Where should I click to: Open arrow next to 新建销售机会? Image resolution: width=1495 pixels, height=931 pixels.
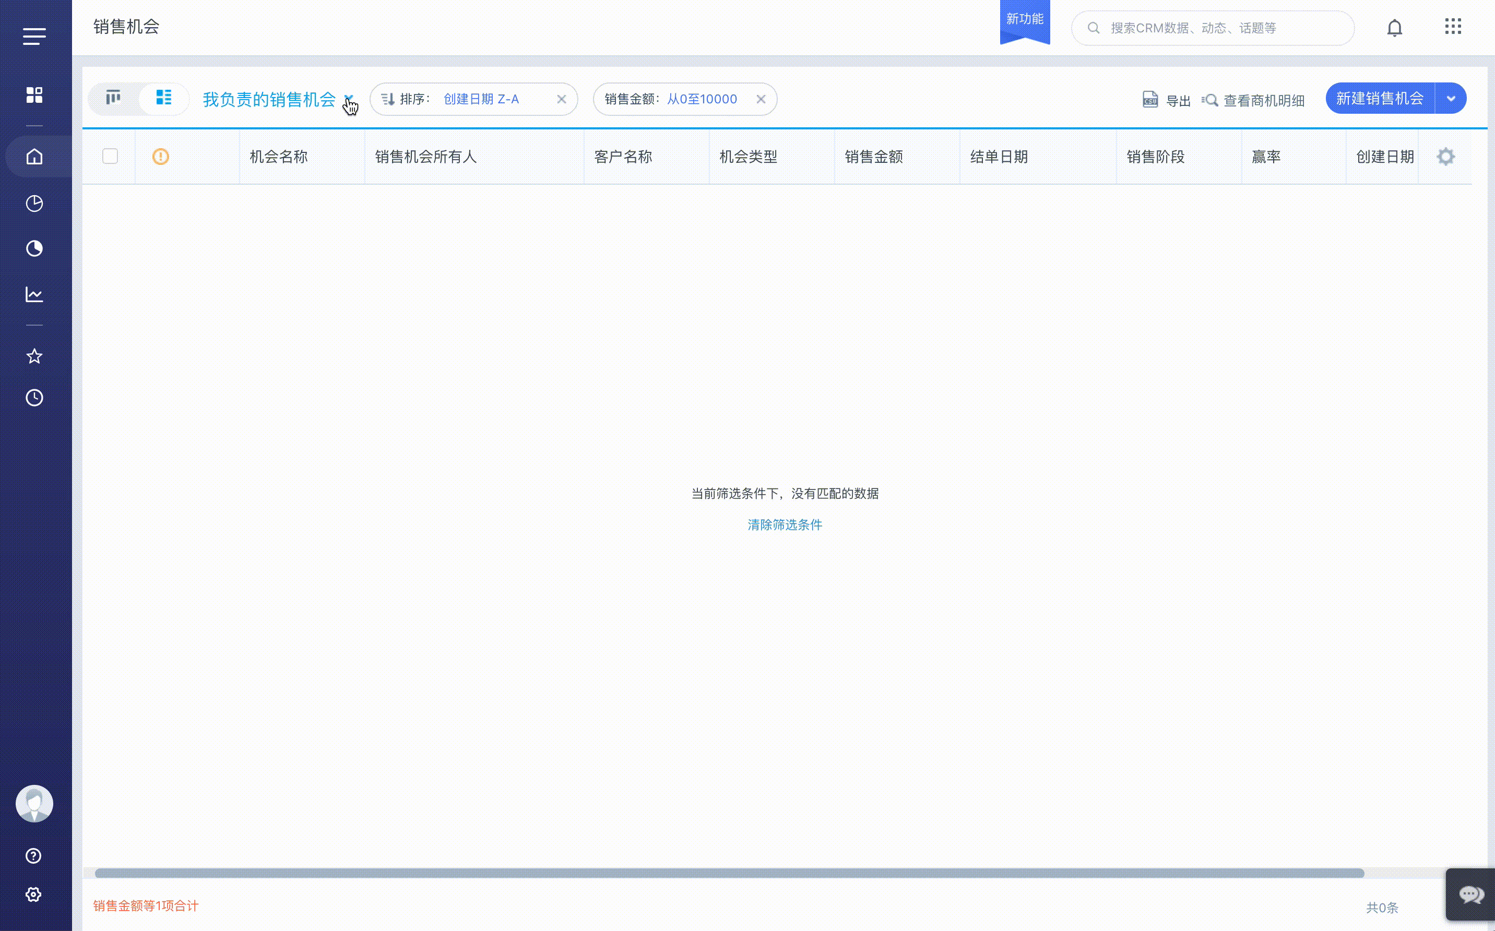pyautogui.click(x=1451, y=99)
